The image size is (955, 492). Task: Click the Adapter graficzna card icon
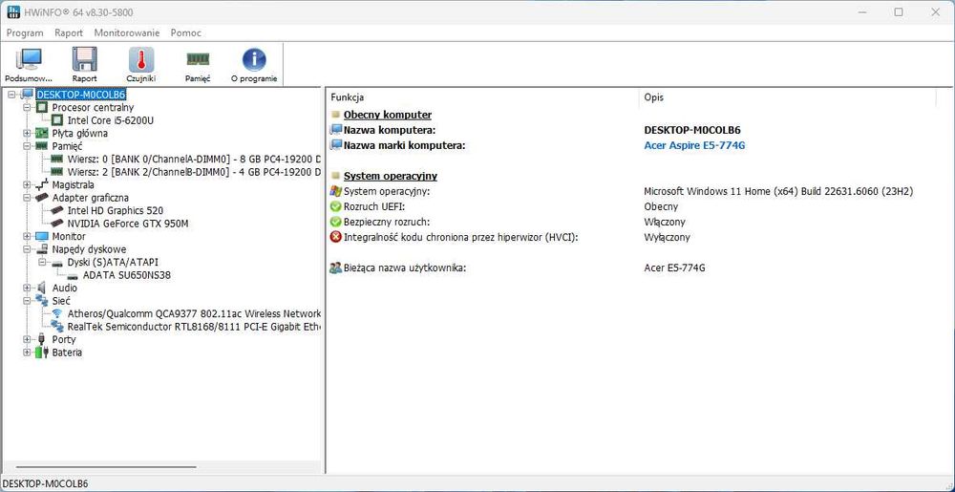(41, 198)
